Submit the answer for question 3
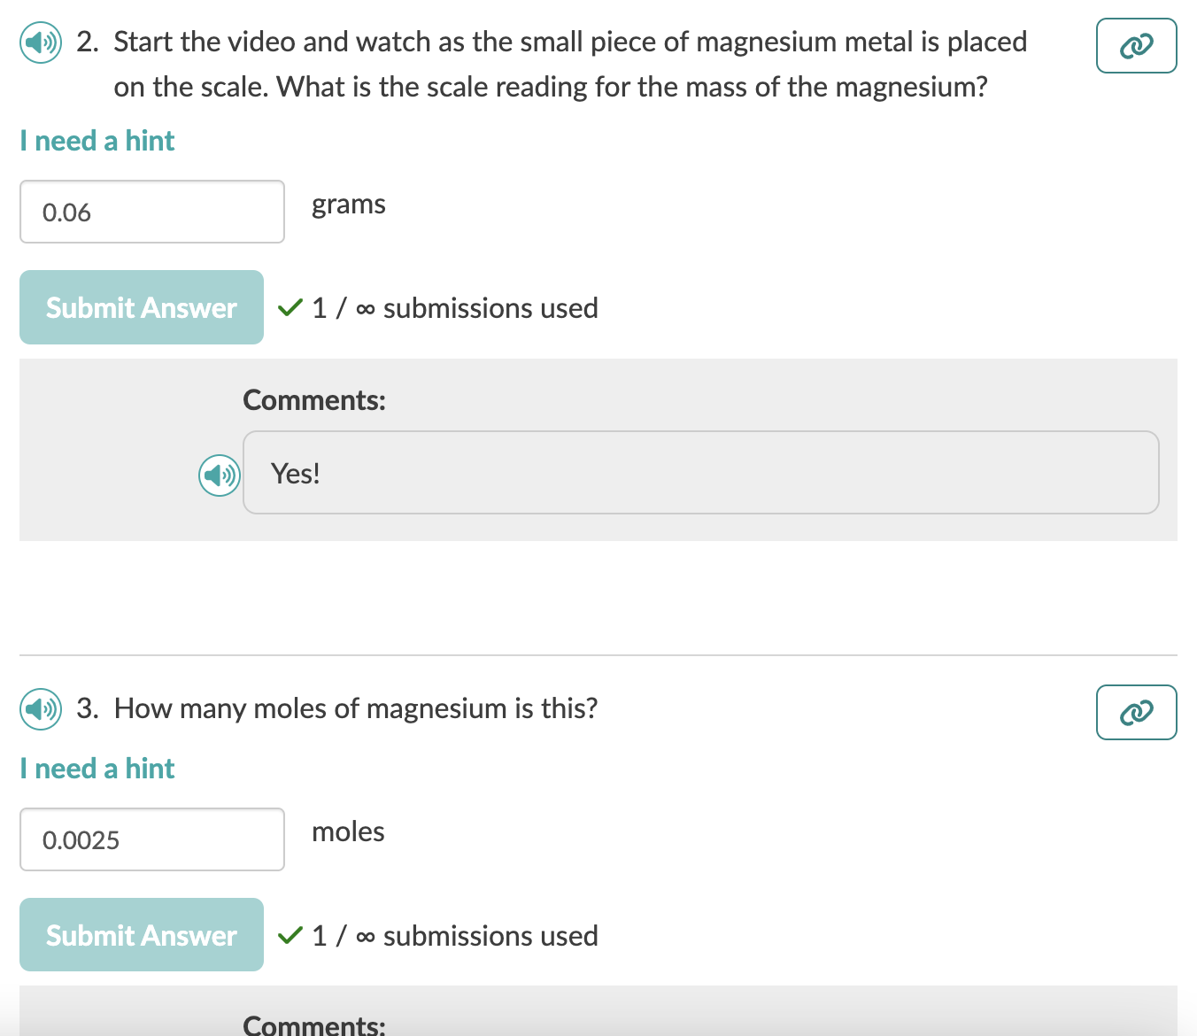 pos(141,934)
